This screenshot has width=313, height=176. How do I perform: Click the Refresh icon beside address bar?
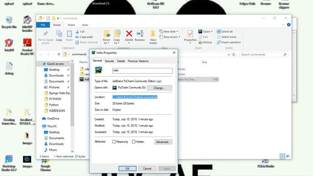pos(234,54)
